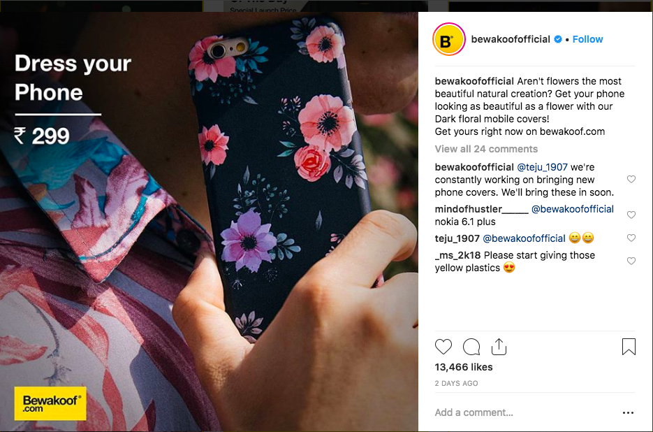Like the post with the heart icon
The height and width of the screenshot is (432, 653).
tap(443, 347)
